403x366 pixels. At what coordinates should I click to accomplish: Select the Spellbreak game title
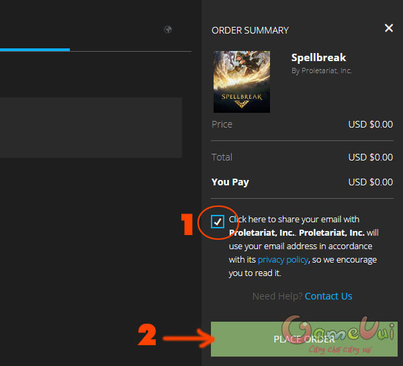[318, 58]
